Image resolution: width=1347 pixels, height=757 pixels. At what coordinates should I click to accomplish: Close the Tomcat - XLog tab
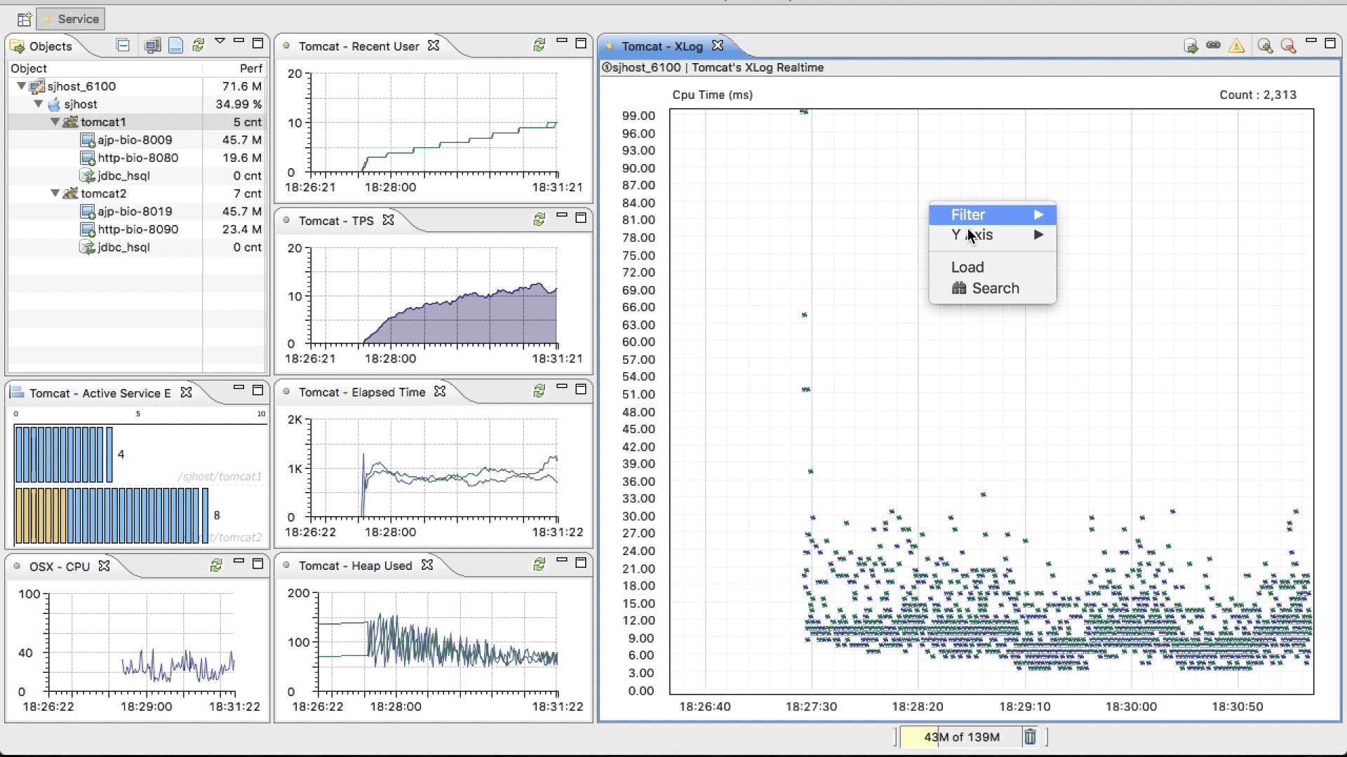tap(718, 46)
